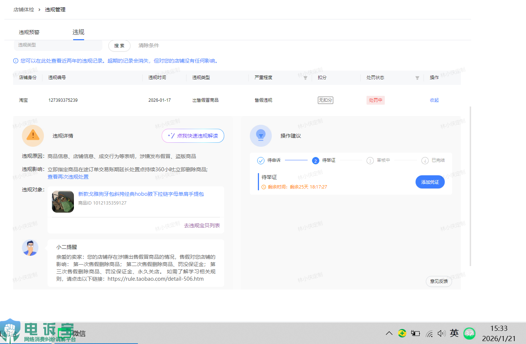This screenshot has width=526, height=344.
Task: Click the Wi-Fi network tray icon
Action: [429, 333]
